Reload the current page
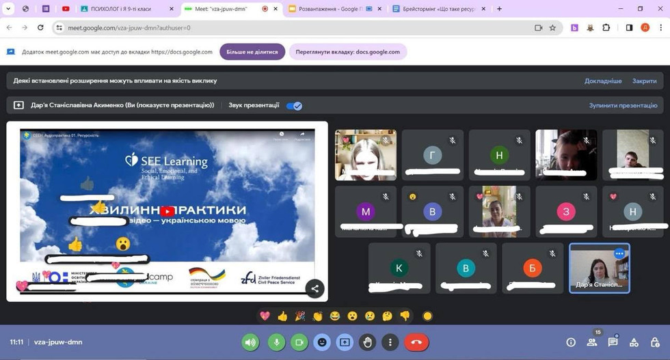 coord(40,28)
